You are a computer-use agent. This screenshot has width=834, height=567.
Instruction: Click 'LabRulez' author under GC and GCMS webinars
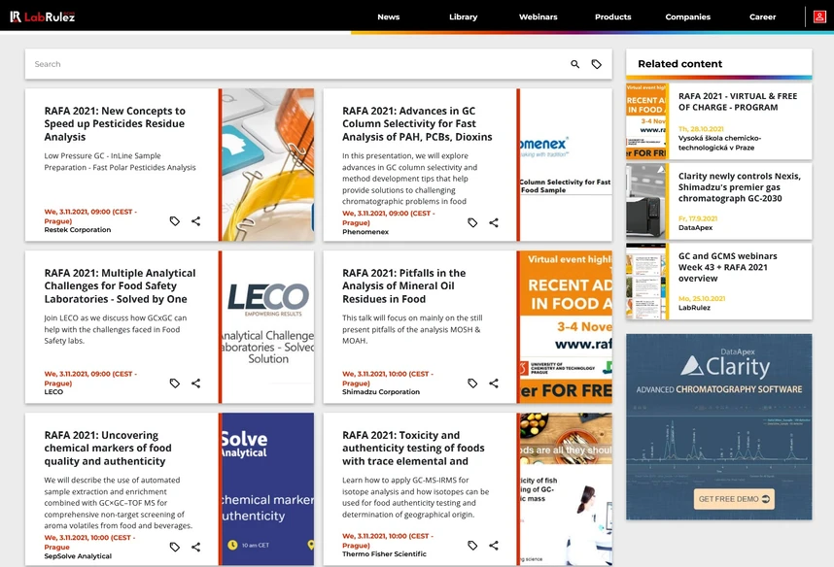(694, 308)
